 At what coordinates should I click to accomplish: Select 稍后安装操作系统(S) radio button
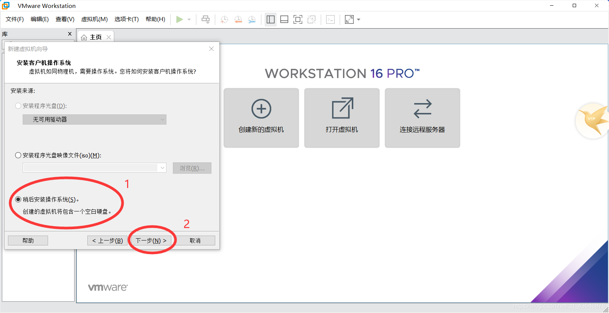click(x=18, y=199)
